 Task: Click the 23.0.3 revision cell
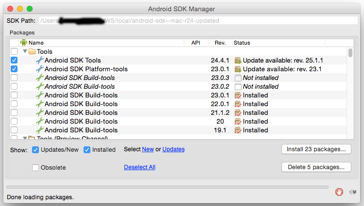[x=220, y=78]
